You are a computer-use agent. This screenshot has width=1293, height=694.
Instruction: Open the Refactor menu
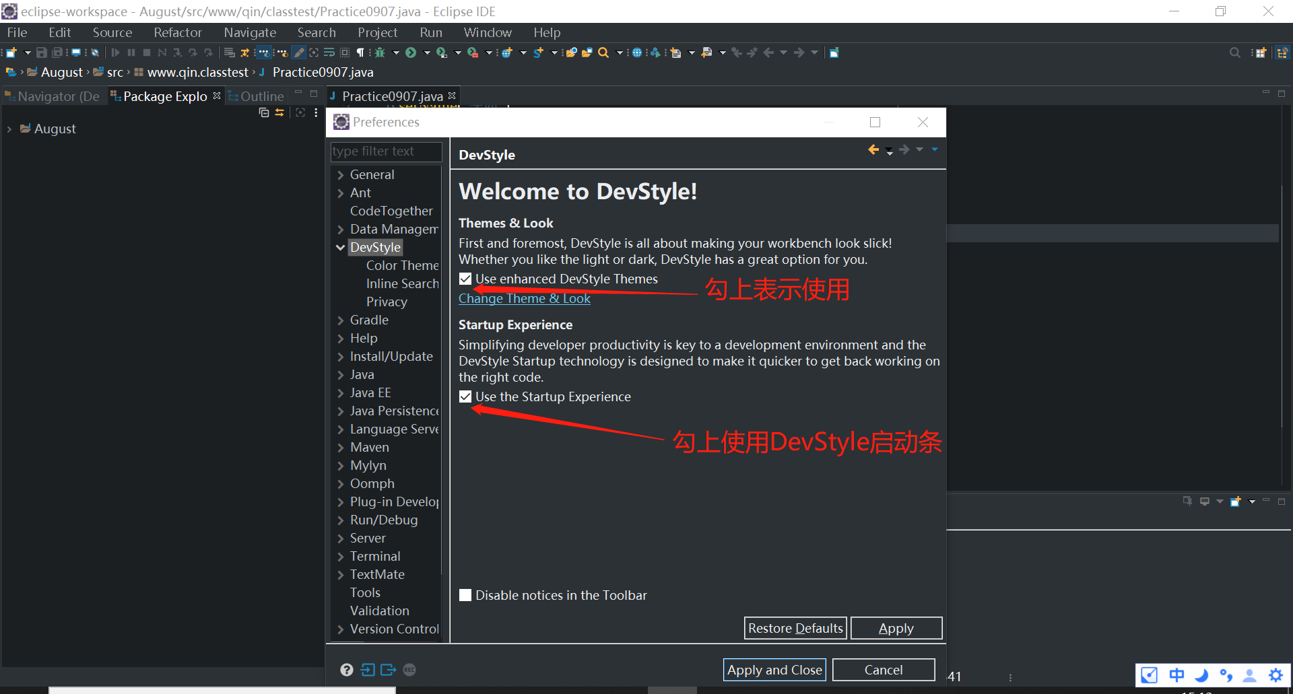tap(178, 32)
